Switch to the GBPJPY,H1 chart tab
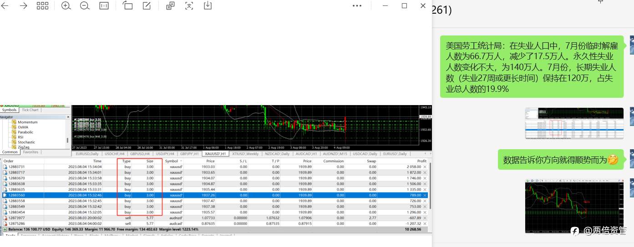The width and height of the screenshot is (634, 247). pos(189,154)
